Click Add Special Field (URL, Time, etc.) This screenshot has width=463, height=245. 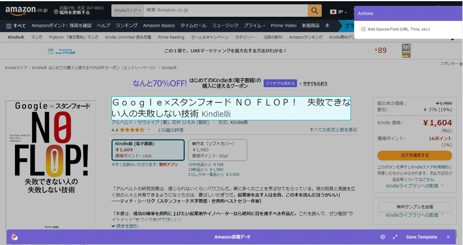pos(399,30)
